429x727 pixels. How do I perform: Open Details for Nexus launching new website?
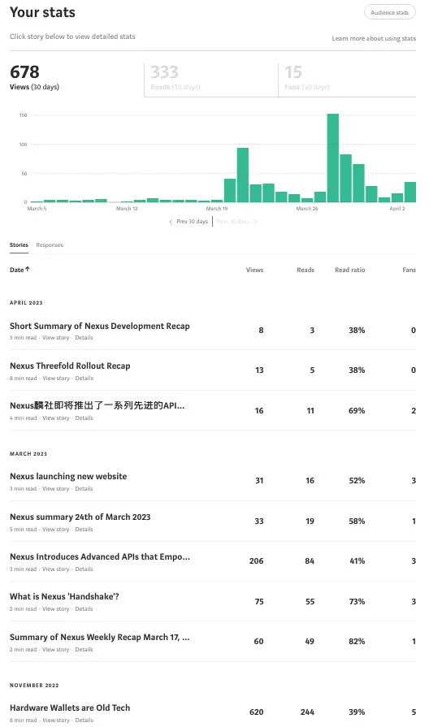pyautogui.click(x=84, y=489)
